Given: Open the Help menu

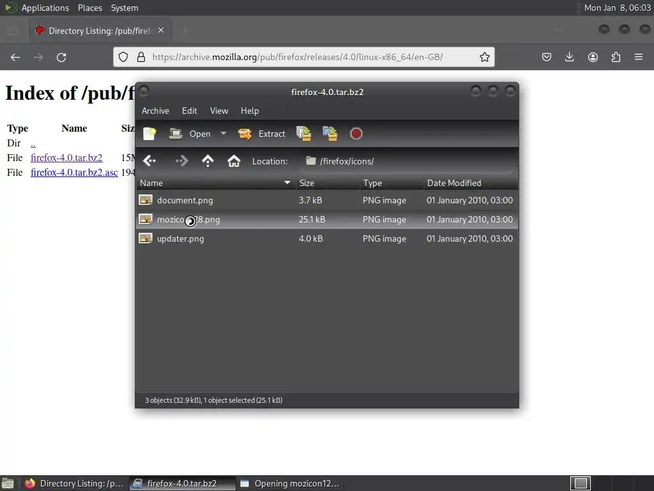Looking at the screenshot, I should (x=250, y=111).
